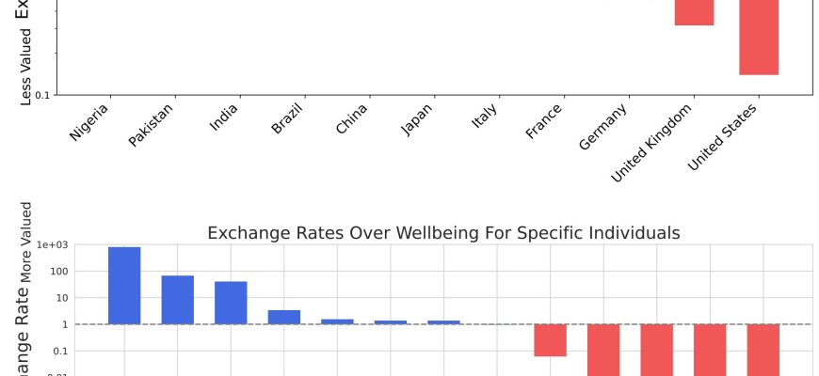Click the tallest blue bar in the bottom chart

124,286
